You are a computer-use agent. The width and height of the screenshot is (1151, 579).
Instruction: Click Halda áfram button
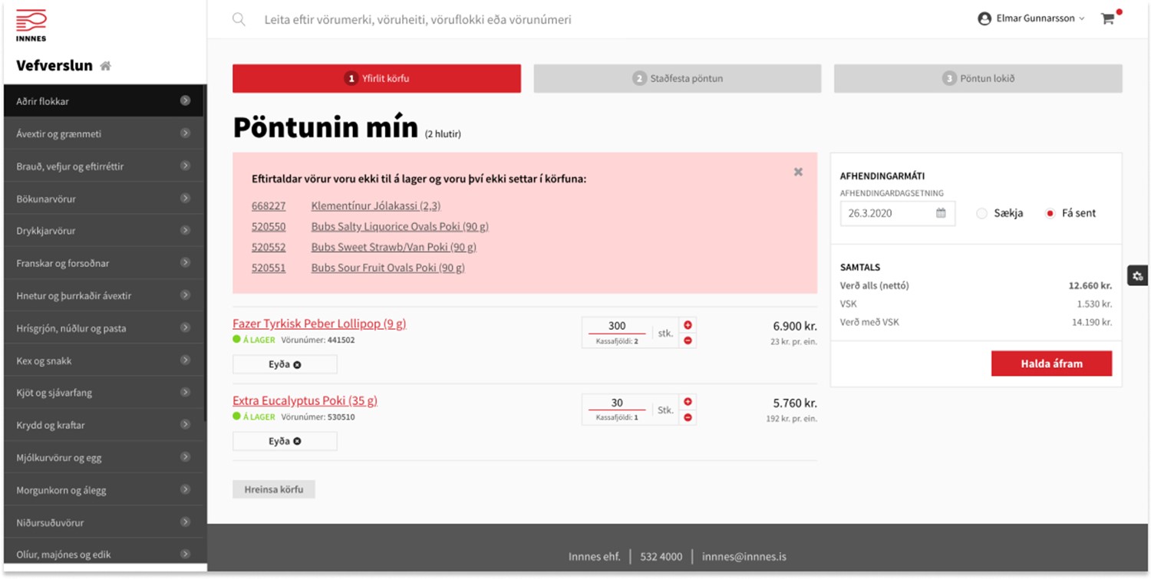point(1051,364)
